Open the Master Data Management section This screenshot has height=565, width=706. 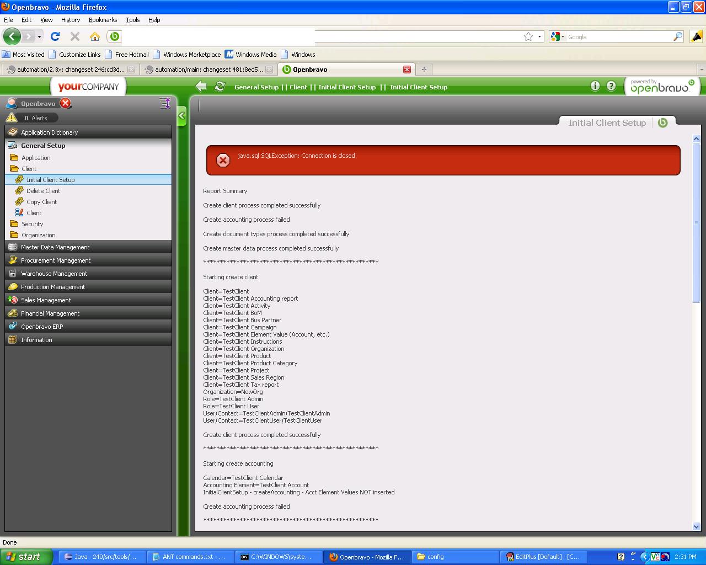click(x=55, y=247)
